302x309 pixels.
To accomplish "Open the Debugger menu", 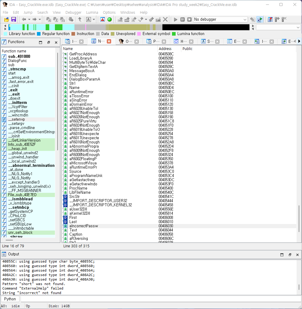I will [x=73, y=12].
